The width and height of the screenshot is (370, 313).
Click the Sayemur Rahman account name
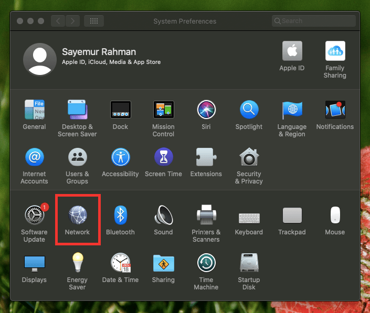[99, 52]
